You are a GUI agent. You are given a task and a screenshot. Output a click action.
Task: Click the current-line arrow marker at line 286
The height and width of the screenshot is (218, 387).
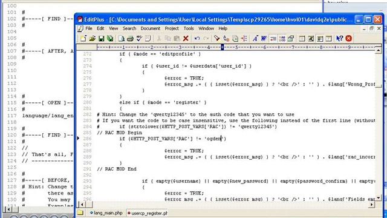[78, 139]
